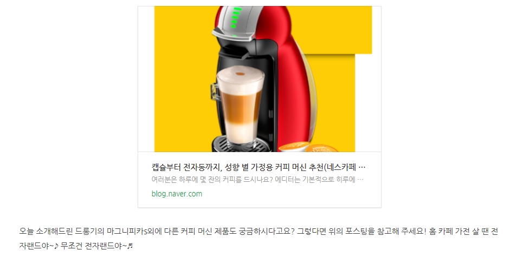Click the ellipsis at the card title end

point(363,167)
